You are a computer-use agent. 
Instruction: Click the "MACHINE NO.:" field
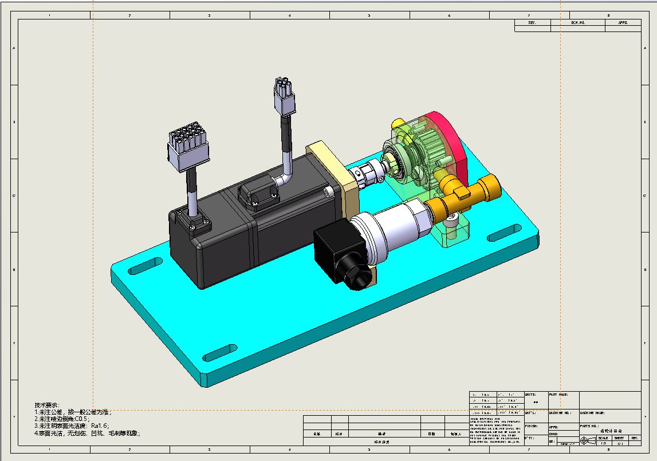564,416
